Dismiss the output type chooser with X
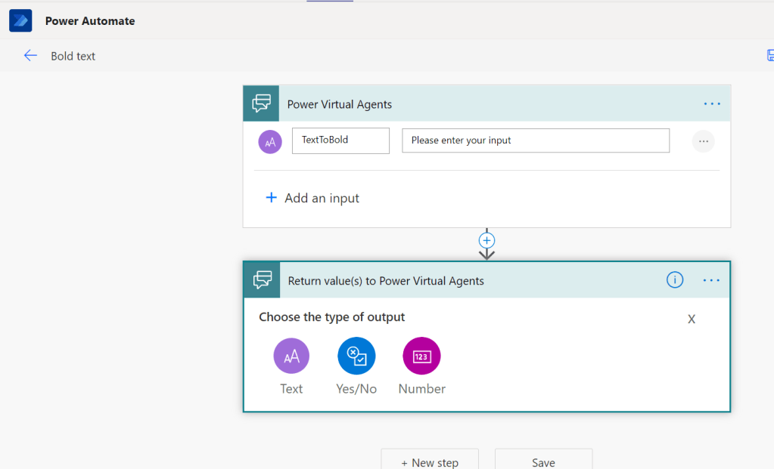Viewport: 774px width, 469px height. pyautogui.click(x=691, y=319)
